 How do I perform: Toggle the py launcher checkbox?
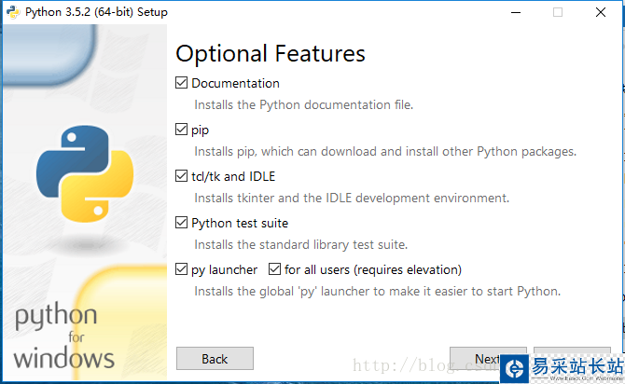click(x=182, y=269)
